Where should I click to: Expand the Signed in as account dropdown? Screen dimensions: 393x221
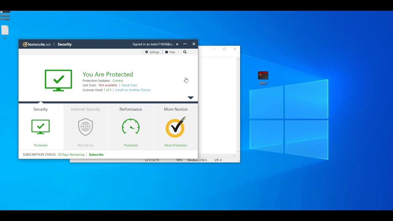click(x=177, y=45)
